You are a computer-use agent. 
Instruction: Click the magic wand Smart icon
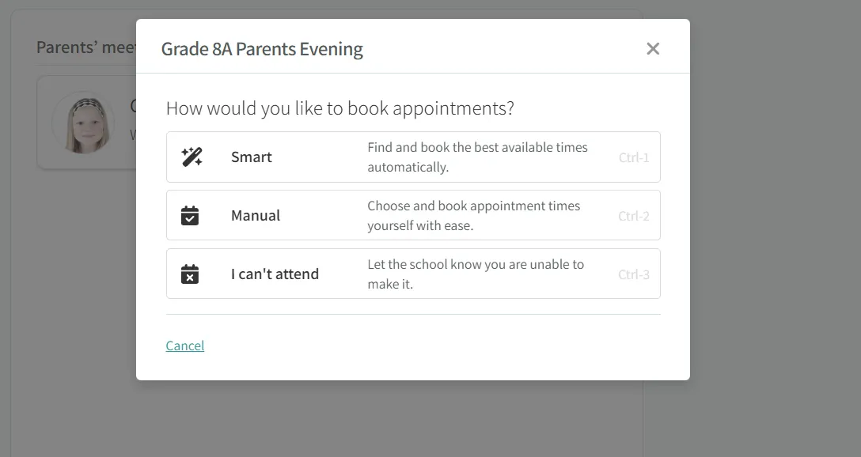click(x=192, y=157)
